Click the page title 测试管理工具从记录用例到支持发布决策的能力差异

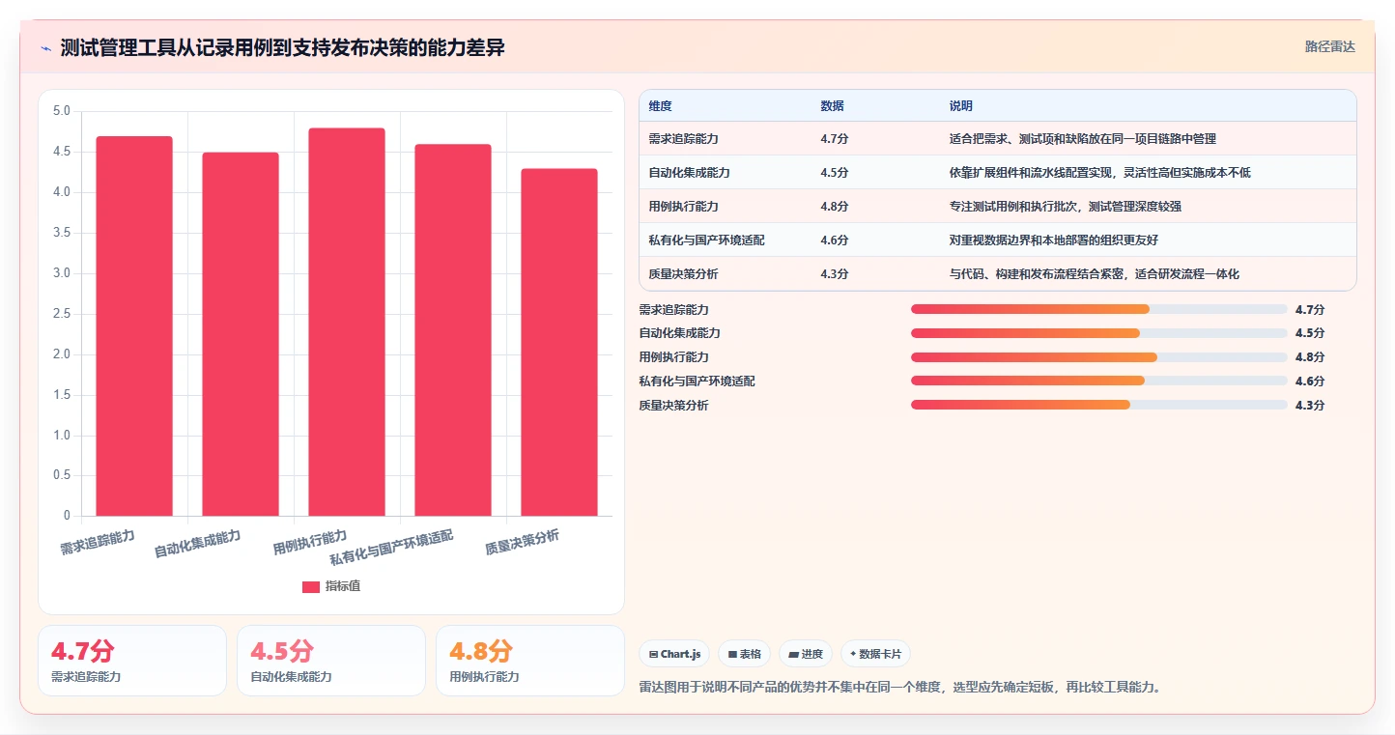pyautogui.click(x=282, y=48)
